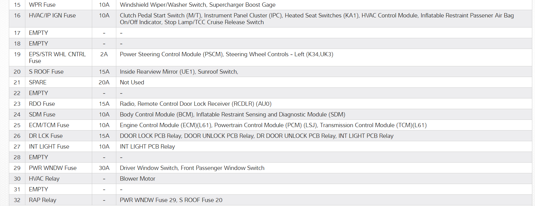The image size is (535, 206).
Task: Click the ECM/TCM Fuse name cell
Action: tap(49, 125)
